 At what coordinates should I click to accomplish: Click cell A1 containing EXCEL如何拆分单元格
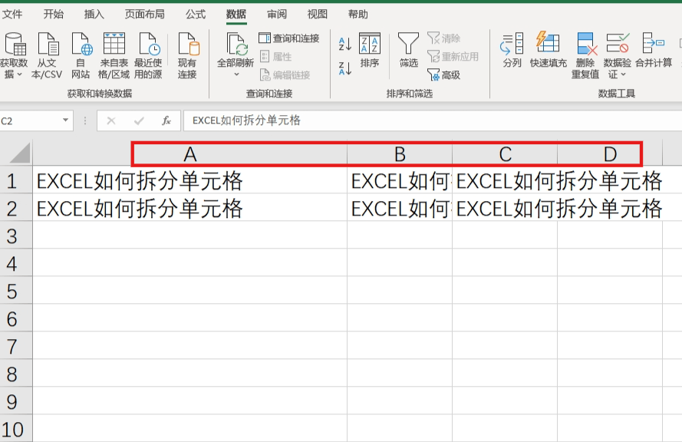point(190,181)
